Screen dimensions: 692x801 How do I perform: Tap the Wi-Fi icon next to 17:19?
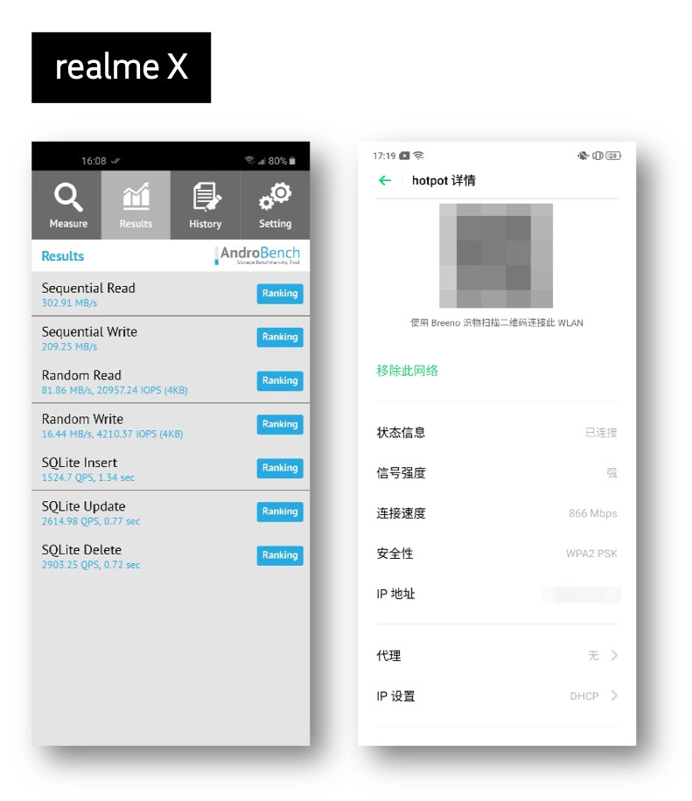pyautogui.click(x=418, y=156)
